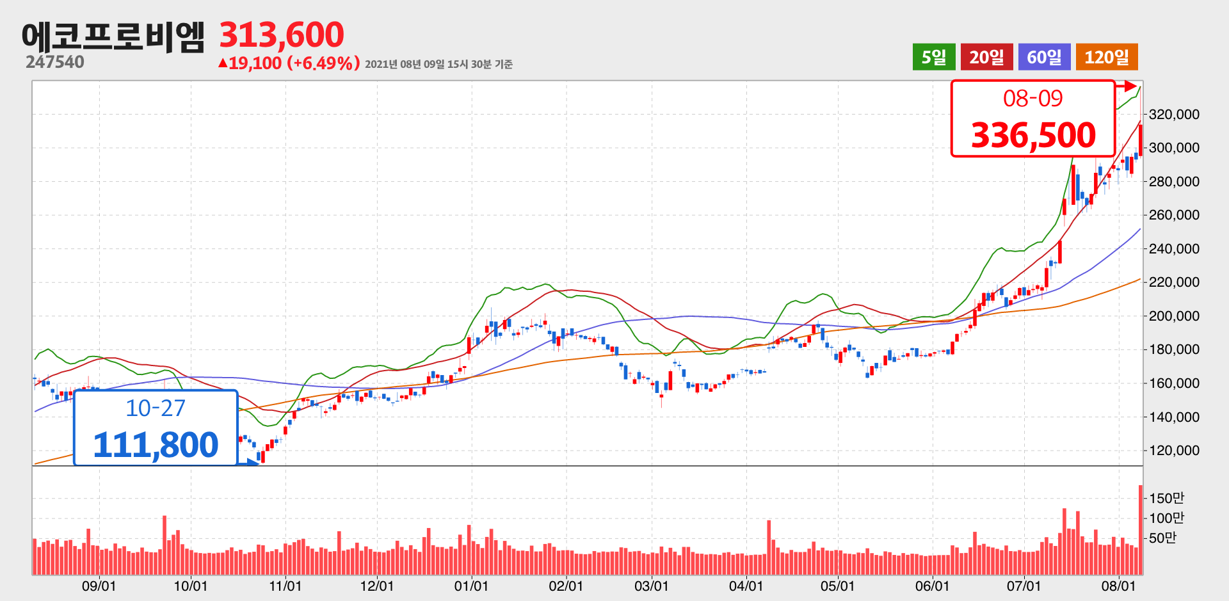Click the 11/01 date axis label

(285, 586)
